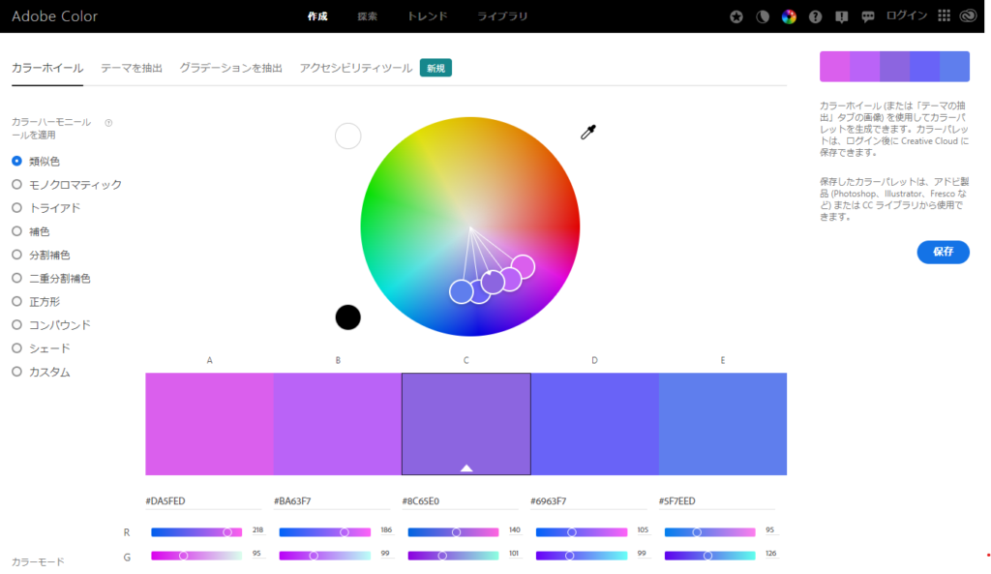Image resolution: width=991 pixels, height=574 pixels.
Task: Open the Adobe apps grid icon
Action: (945, 16)
